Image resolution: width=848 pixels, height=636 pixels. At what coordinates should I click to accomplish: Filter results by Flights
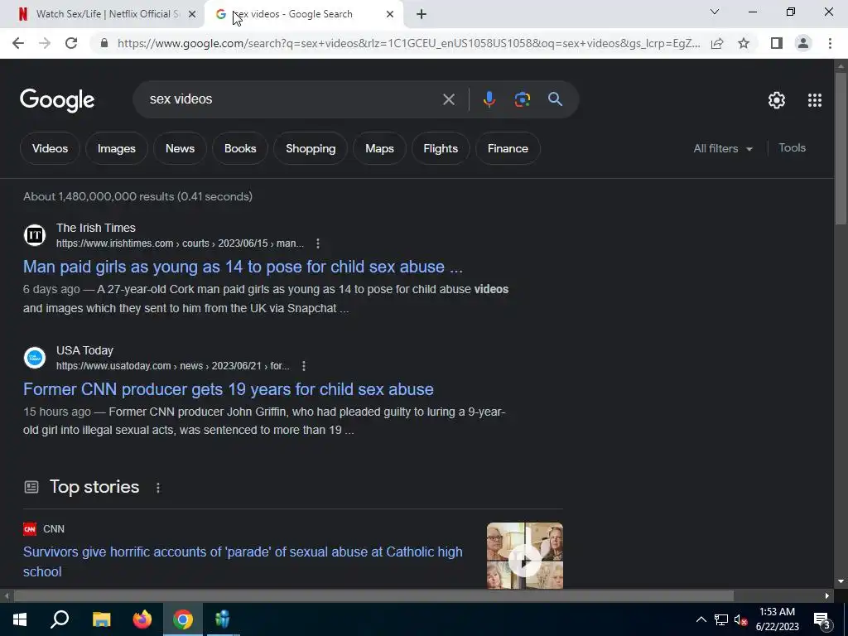(441, 148)
